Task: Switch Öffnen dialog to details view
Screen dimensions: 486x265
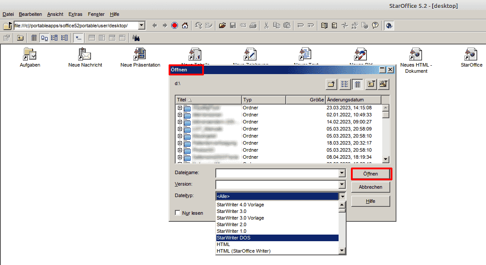Action: (358, 84)
